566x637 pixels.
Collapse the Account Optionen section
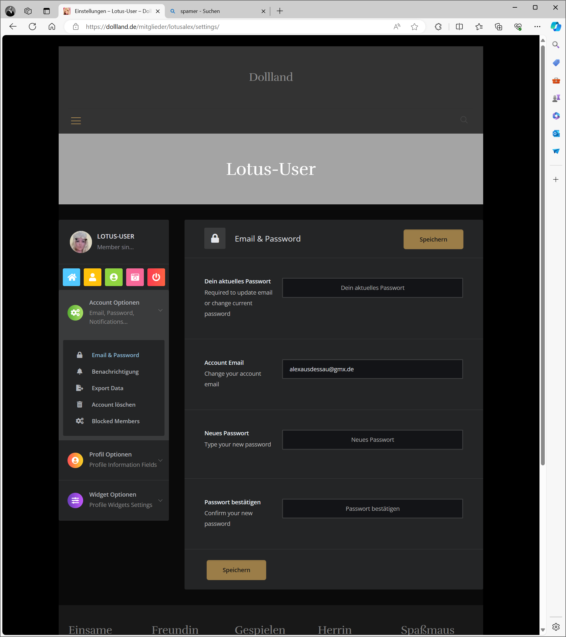[160, 311]
